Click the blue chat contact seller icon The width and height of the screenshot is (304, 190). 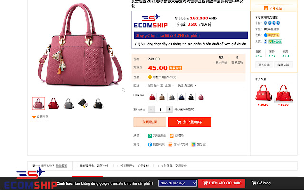[x=266, y=35]
